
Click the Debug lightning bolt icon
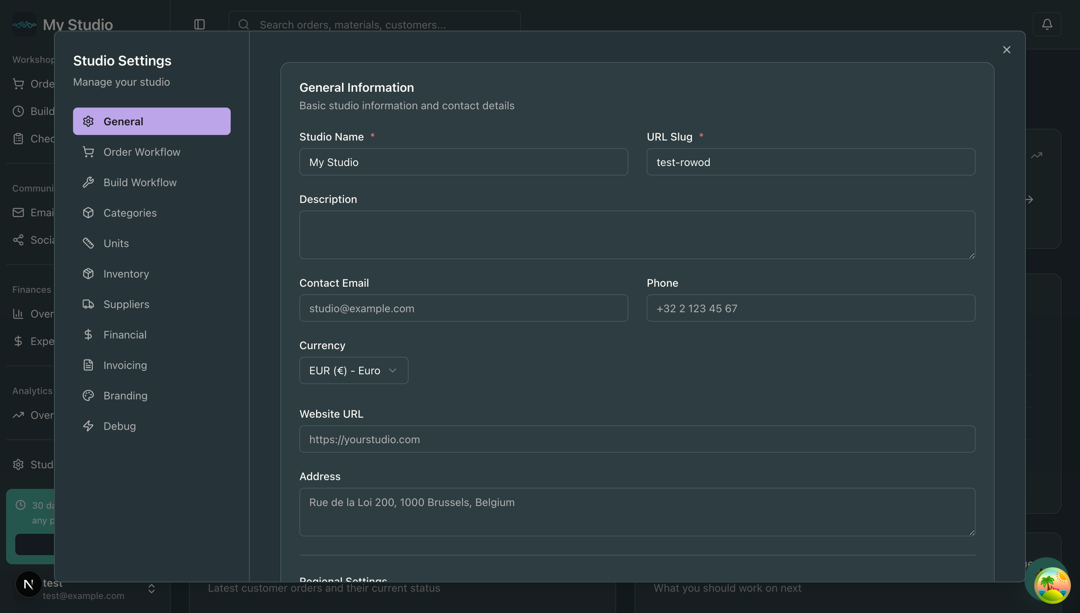click(88, 426)
